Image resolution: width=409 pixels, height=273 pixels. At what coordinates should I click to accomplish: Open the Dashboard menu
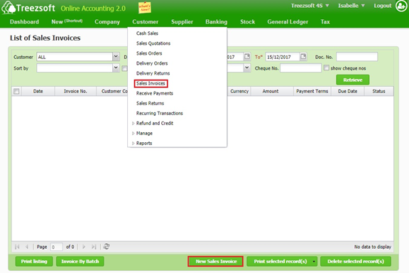pyautogui.click(x=24, y=21)
